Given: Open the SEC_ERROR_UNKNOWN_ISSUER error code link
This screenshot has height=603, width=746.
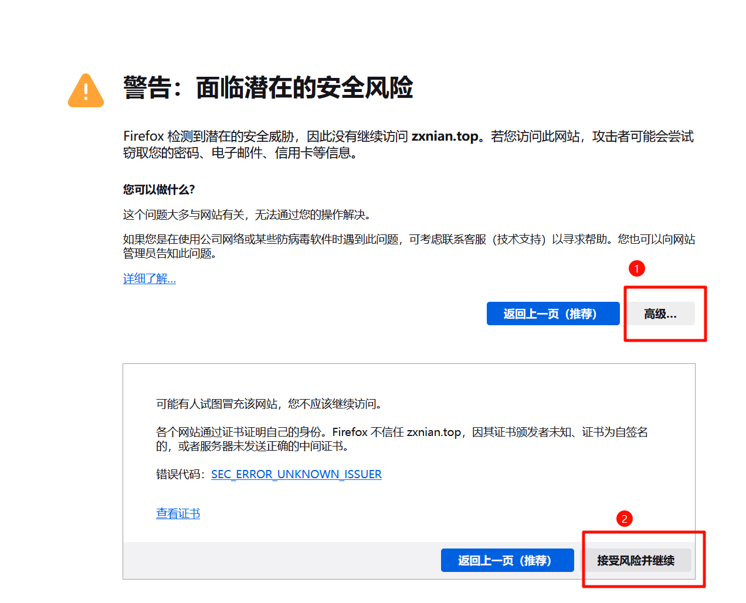Looking at the screenshot, I should coord(296,474).
